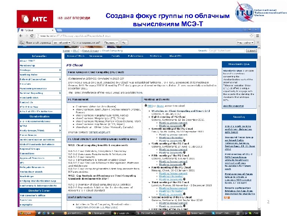The image size is (287, 216).
Task: Click the translate icon in the translation bar
Action: pos(22,42)
